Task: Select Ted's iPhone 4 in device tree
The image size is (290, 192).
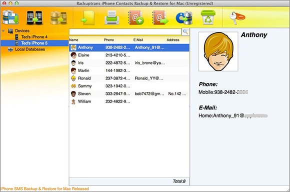Action: [34, 37]
